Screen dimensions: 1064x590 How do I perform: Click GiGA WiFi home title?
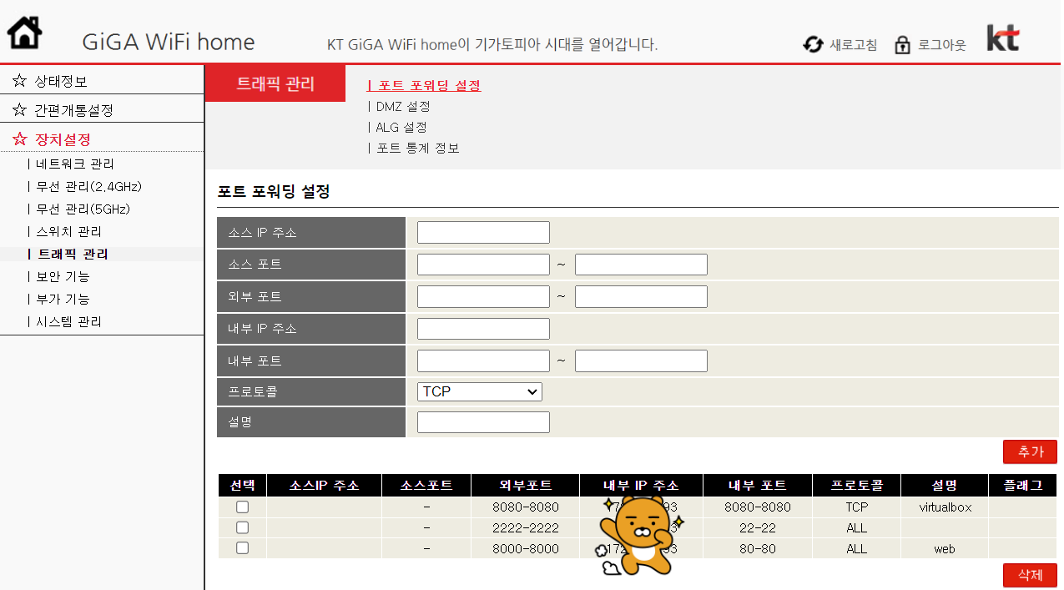169,42
